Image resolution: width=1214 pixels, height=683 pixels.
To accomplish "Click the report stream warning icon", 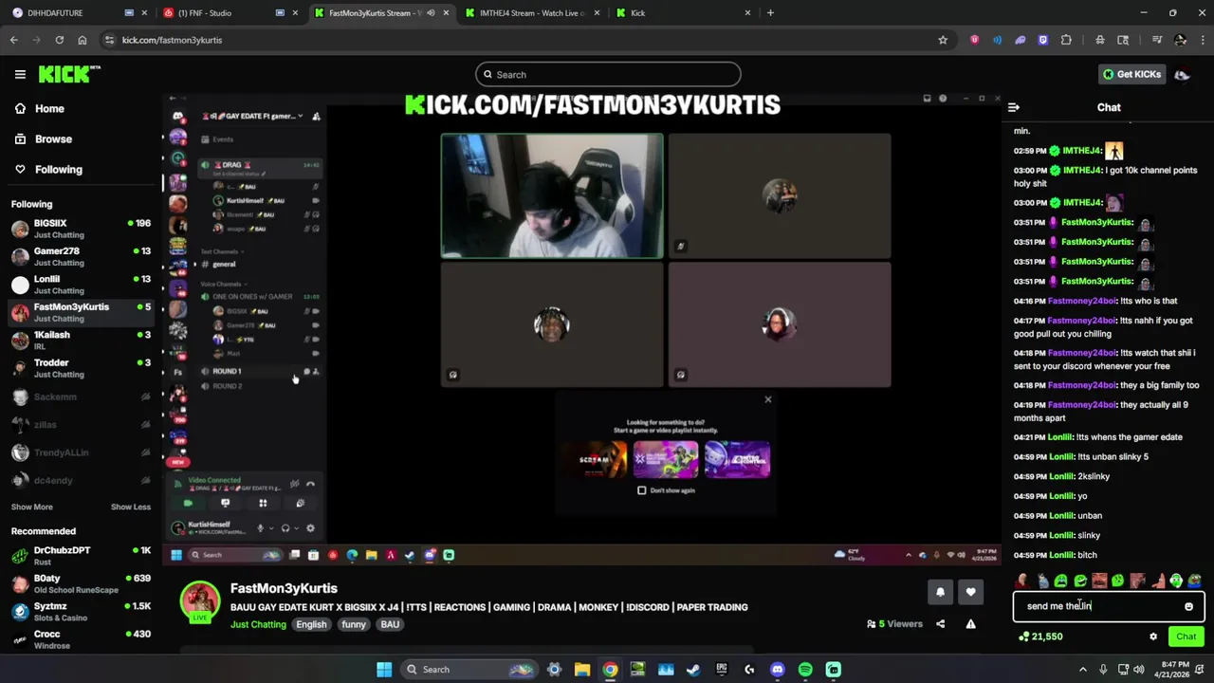I will pos(970,624).
